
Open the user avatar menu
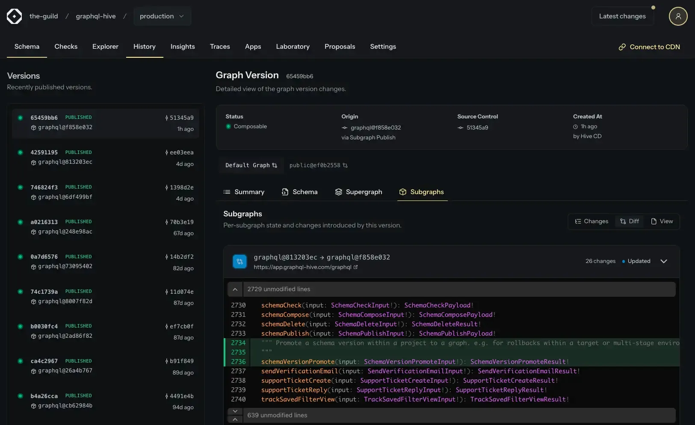(678, 16)
